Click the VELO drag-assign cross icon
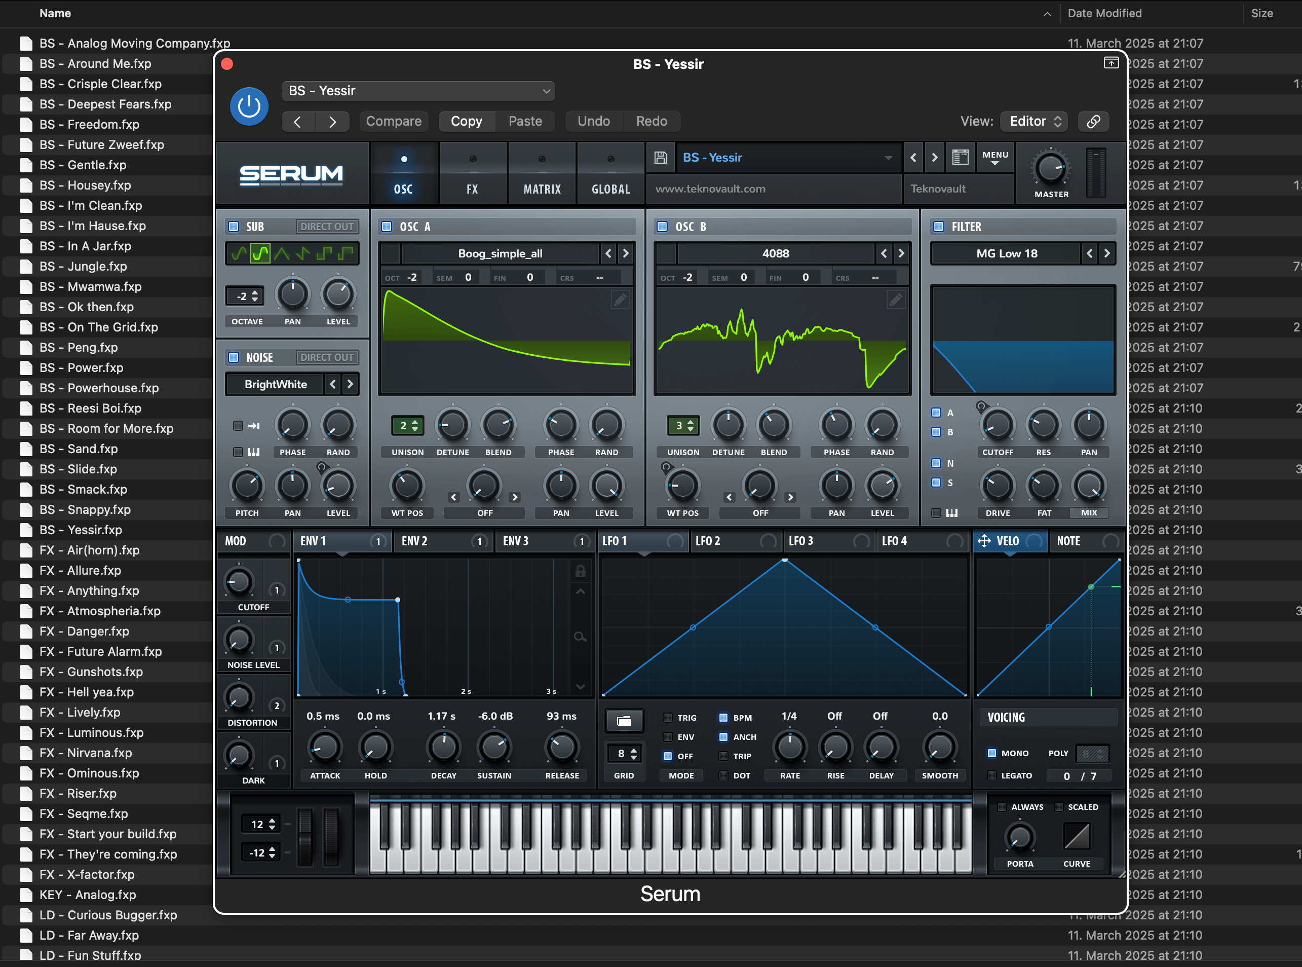The height and width of the screenshot is (967, 1302). pyautogui.click(x=984, y=540)
